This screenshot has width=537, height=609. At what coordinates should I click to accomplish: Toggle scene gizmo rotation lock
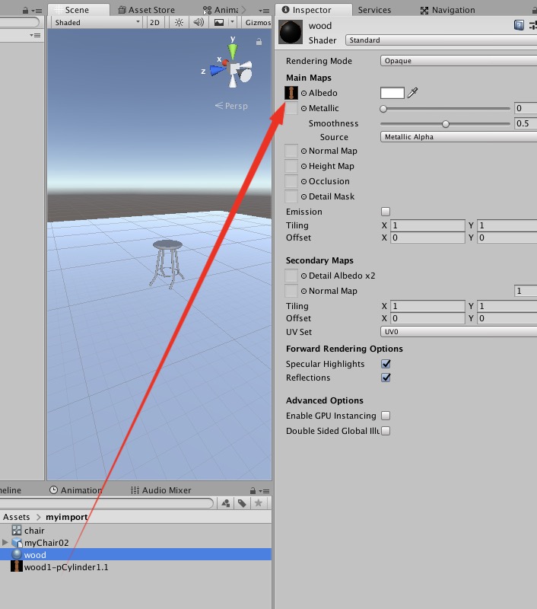259,41
